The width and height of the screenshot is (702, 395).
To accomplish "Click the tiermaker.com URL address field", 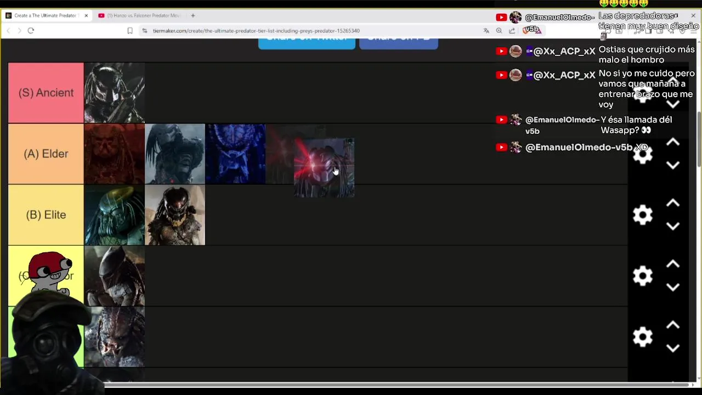I will tap(256, 31).
